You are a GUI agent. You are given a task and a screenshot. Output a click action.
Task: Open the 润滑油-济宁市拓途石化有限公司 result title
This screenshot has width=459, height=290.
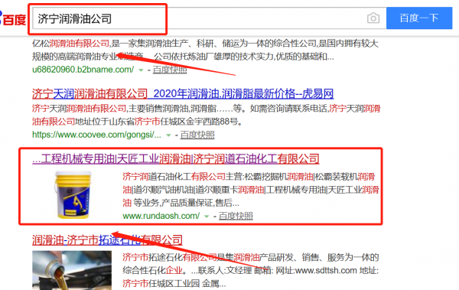click(107, 240)
